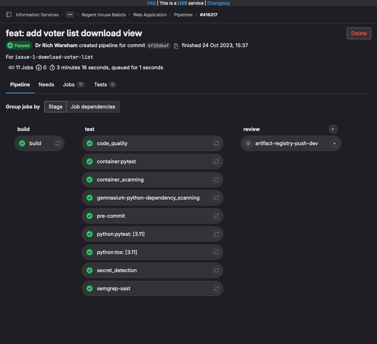The width and height of the screenshot is (377, 344).
Task: Delete this pipeline
Action: (359, 33)
